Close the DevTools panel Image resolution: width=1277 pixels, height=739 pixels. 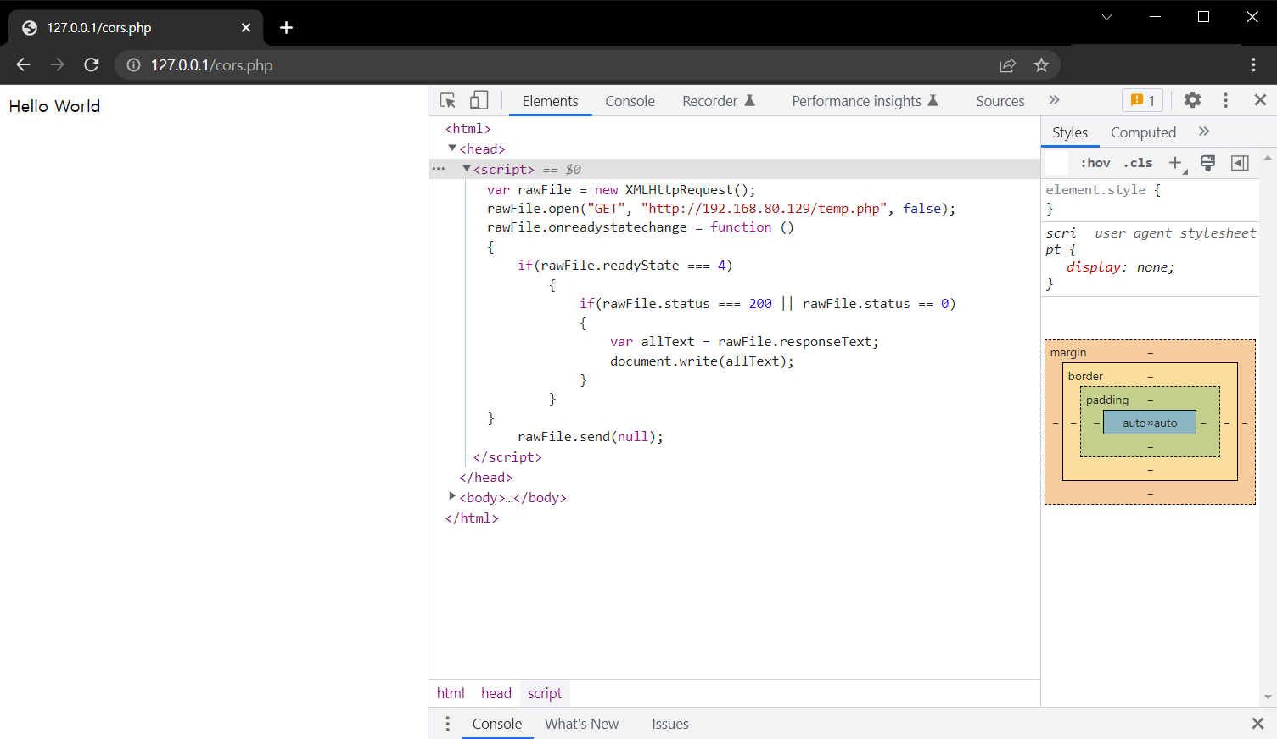(1260, 100)
